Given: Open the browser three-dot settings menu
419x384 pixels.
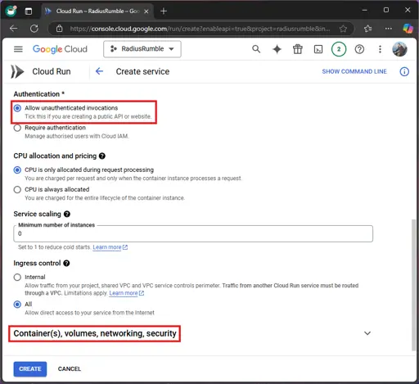Looking at the screenshot, I should point(388,29).
